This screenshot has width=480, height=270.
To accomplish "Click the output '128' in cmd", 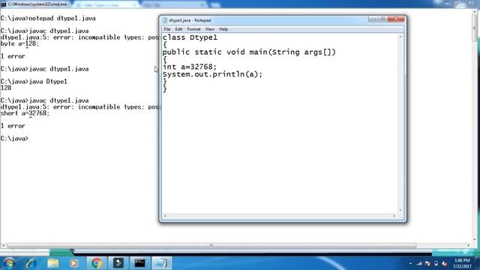I will click(x=6, y=88).
